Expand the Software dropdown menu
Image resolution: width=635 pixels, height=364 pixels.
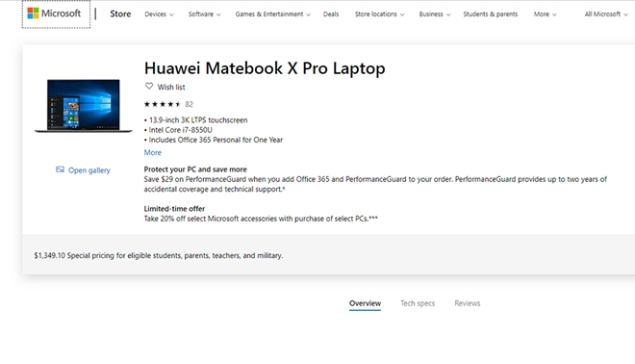pos(204,14)
